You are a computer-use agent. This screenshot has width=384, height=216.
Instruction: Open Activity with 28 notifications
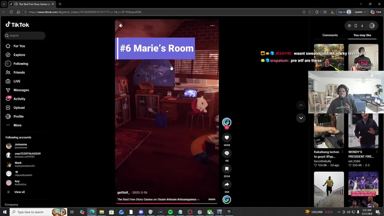click(x=19, y=99)
